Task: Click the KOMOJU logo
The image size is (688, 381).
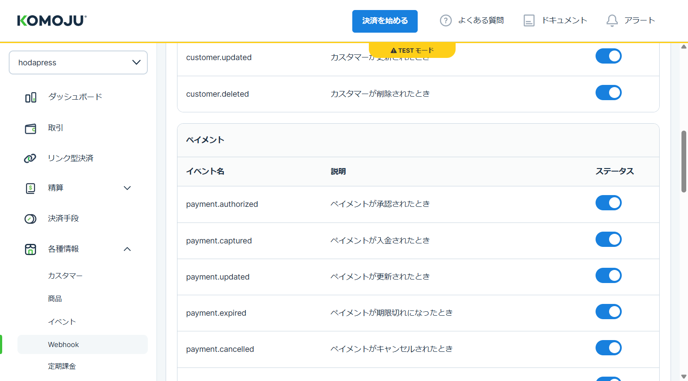Action: pyautogui.click(x=52, y=20)
